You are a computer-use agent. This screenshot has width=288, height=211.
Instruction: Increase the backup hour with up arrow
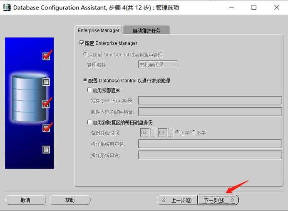(x=153, y=130)
